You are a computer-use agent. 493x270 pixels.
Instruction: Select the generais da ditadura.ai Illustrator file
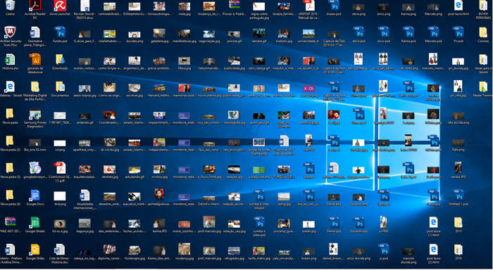(x=35, y=60)
